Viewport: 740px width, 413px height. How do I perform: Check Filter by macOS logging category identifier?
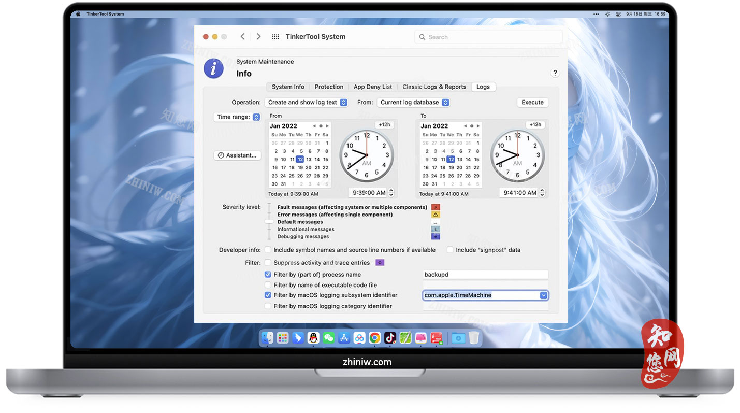[268, 306]
